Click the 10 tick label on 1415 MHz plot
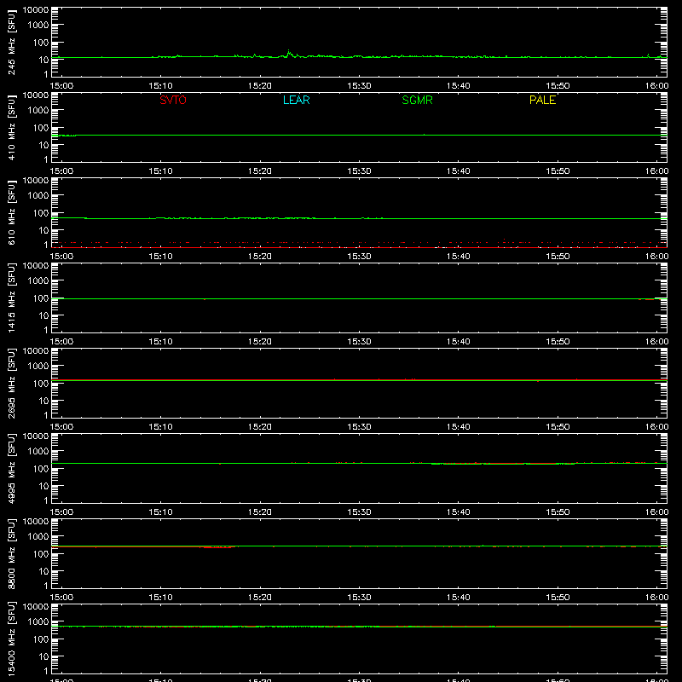Image resolution: width=682 pixels, height=682 pixels. point(43,315)
